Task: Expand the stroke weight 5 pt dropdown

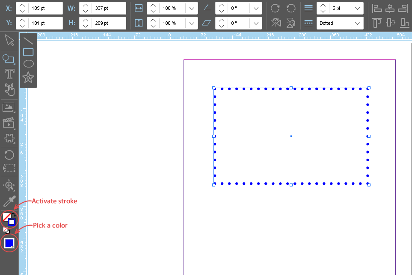Action: coord(357,8)
